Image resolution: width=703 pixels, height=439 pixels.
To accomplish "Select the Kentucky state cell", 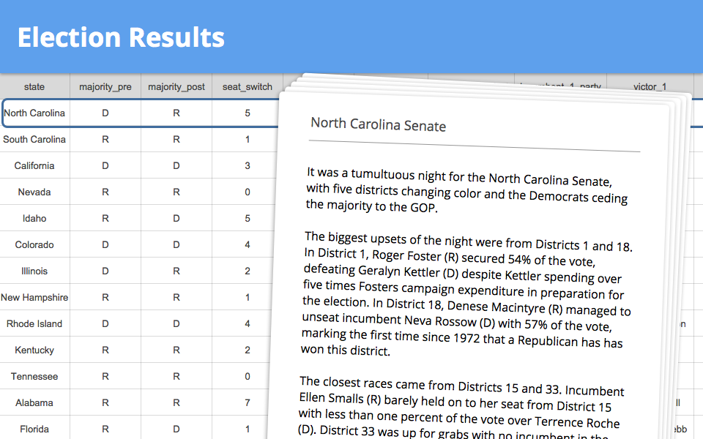I will (34, 350).
